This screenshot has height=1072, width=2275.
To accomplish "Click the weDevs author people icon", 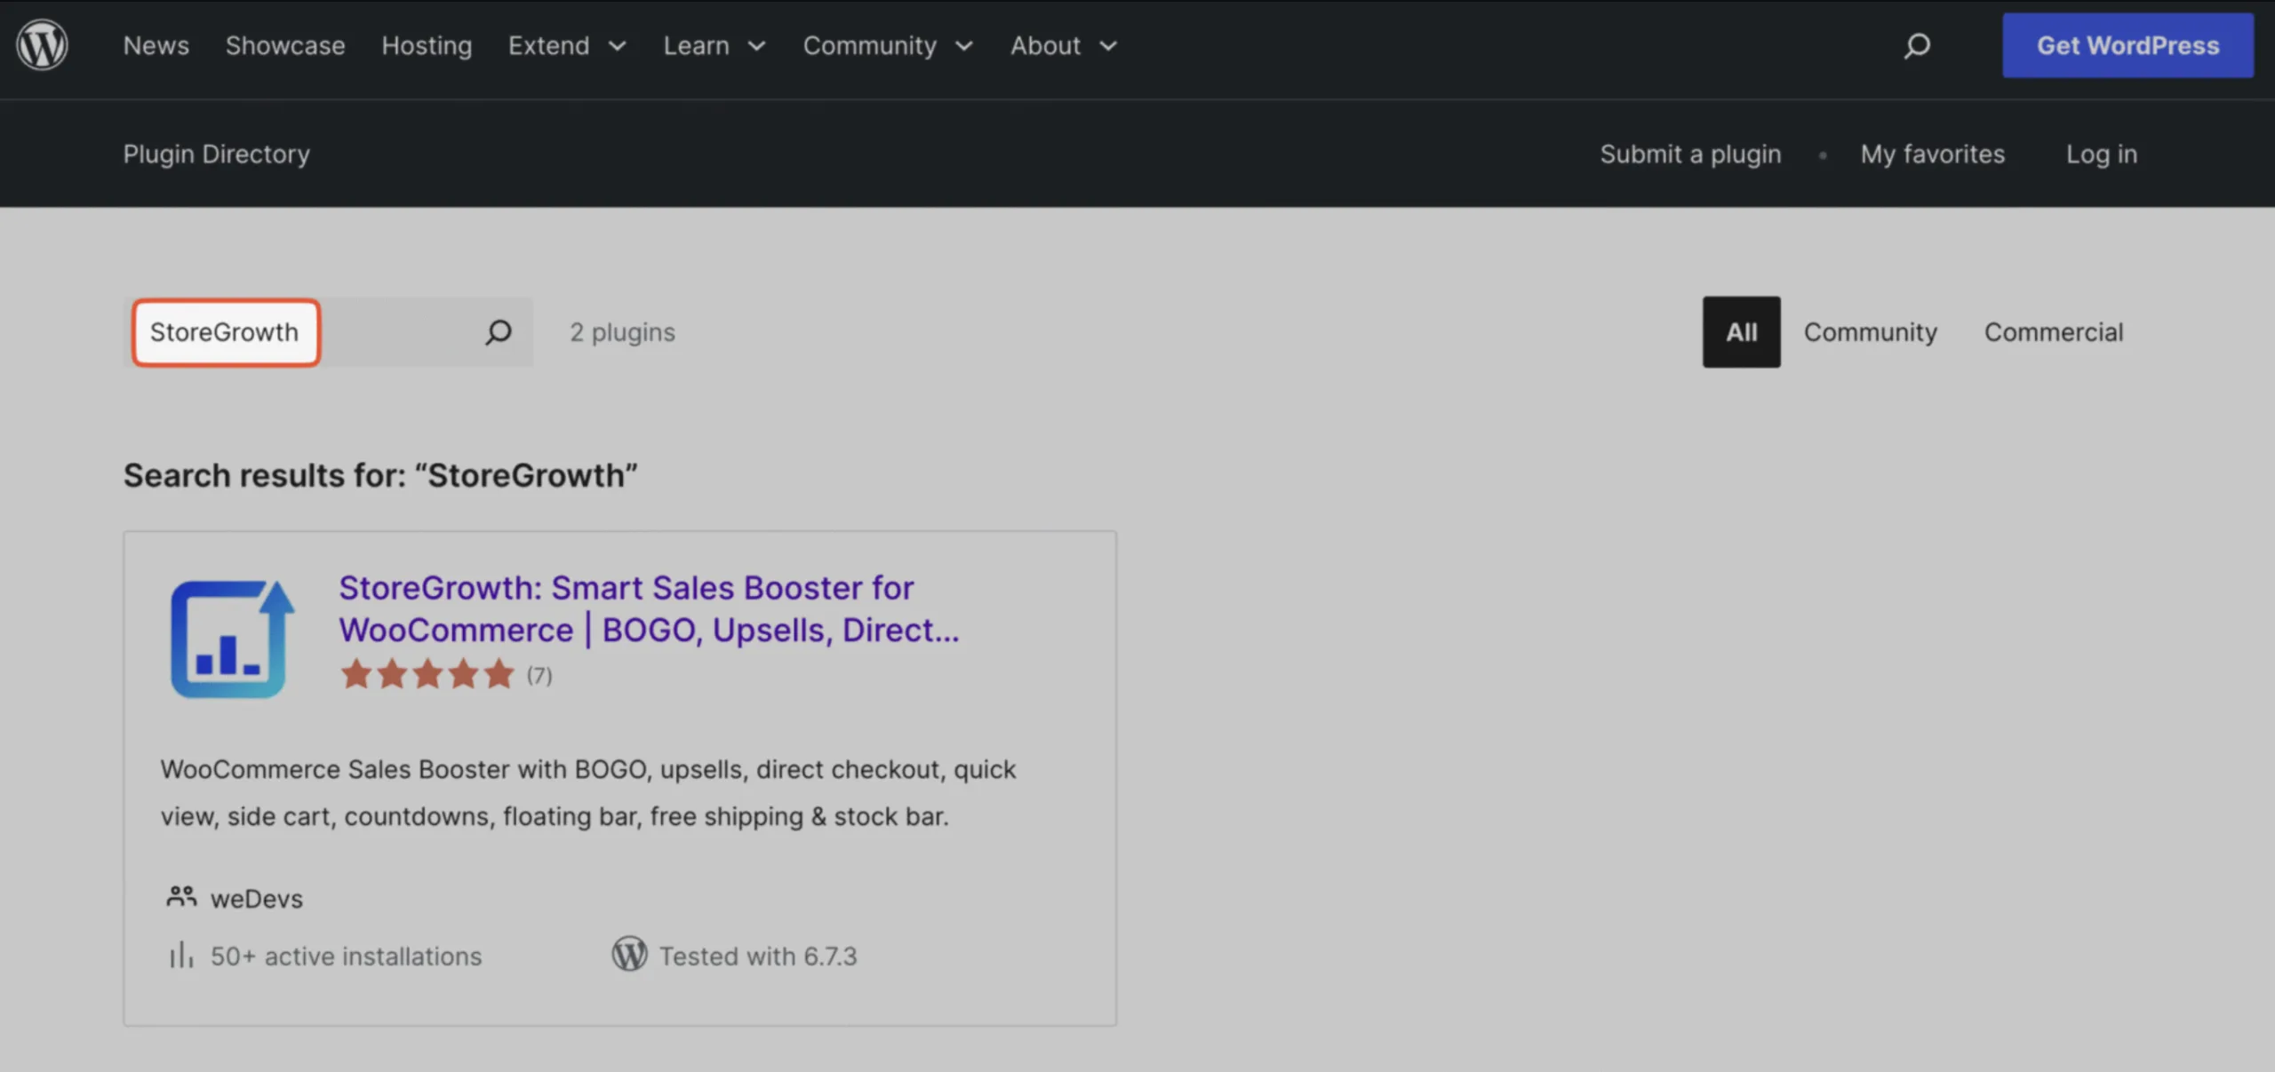I will pos(181,897).
